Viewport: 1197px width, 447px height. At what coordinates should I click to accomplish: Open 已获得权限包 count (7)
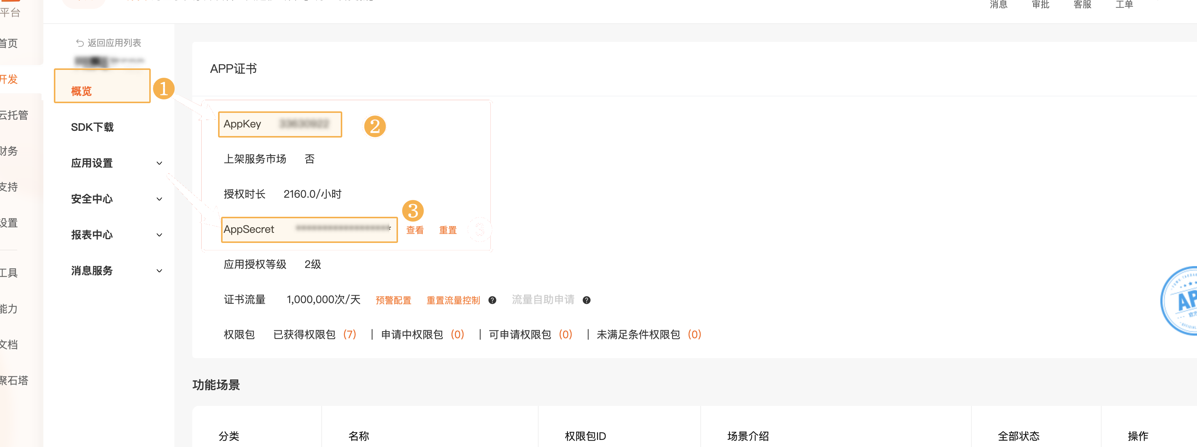click(x=349, y=335)
